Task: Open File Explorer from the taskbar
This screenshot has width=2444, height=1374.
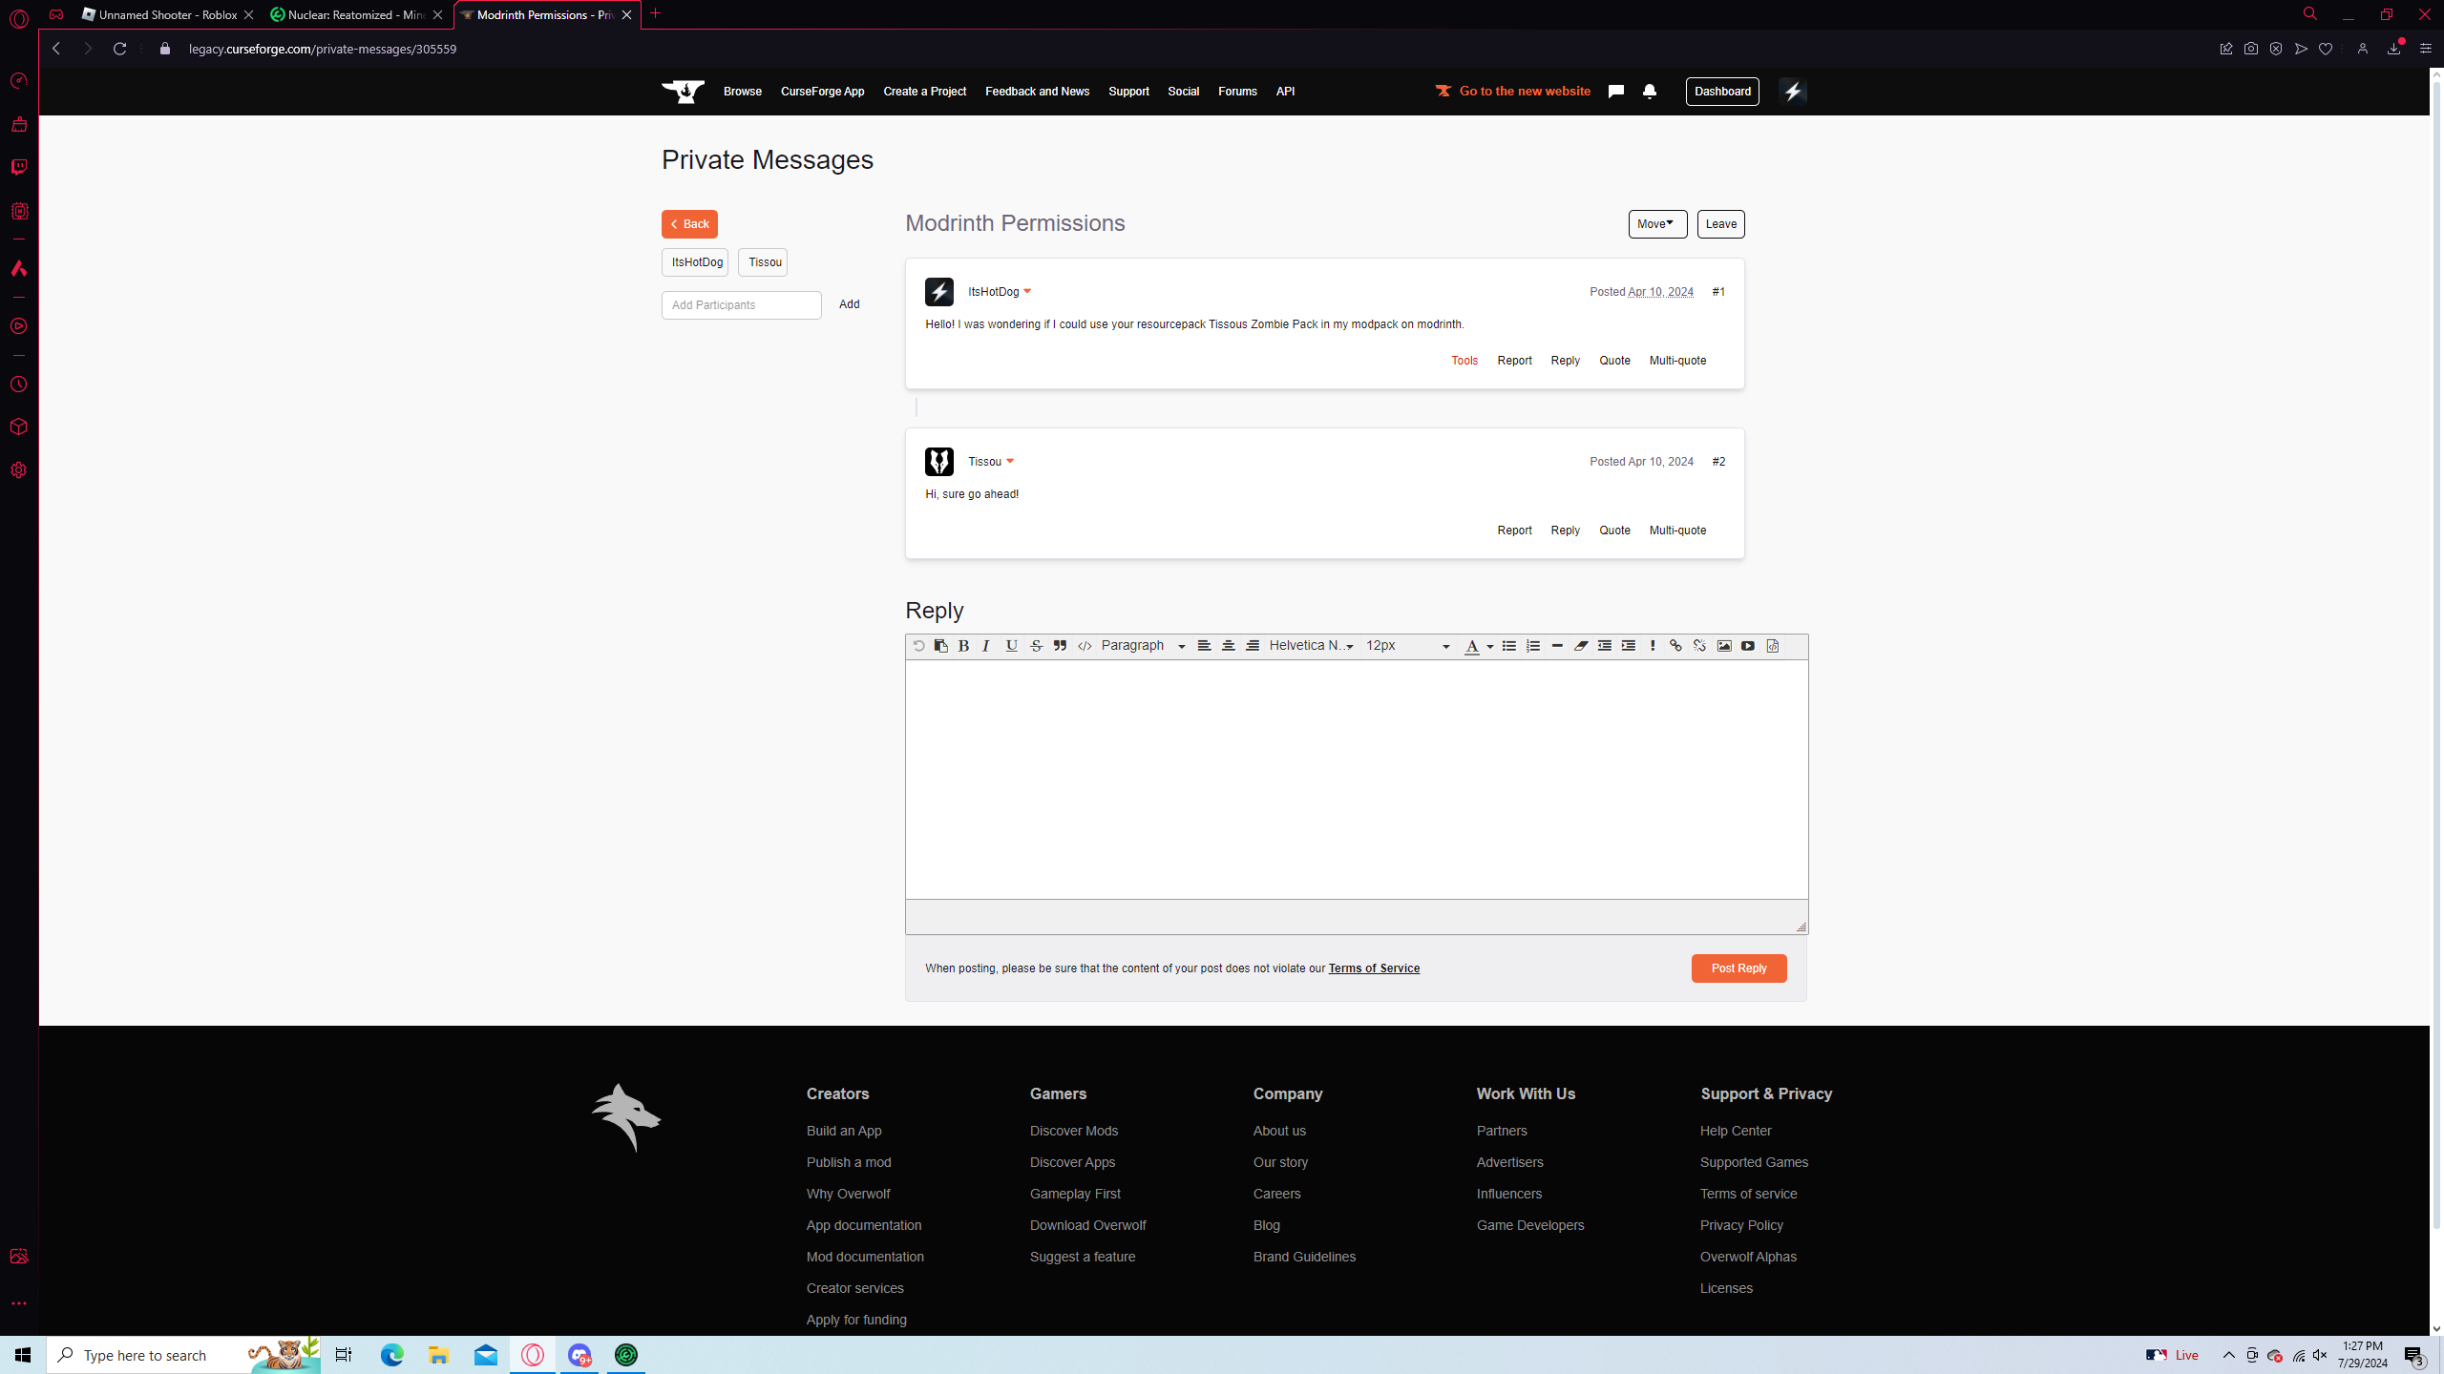Action: (438, 1355)
